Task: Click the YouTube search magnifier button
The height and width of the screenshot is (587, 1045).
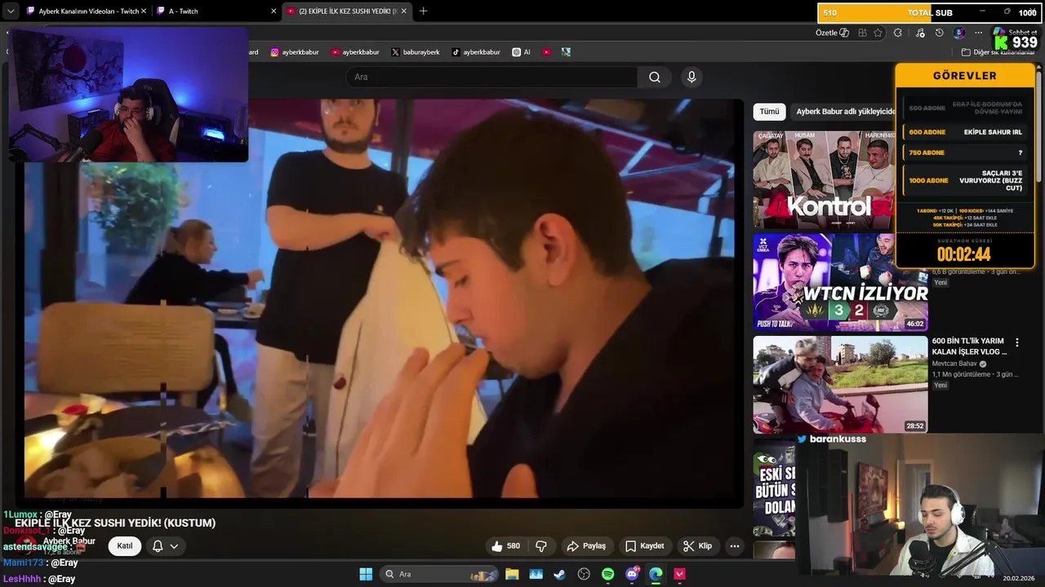Action: (x=655, y=77)
